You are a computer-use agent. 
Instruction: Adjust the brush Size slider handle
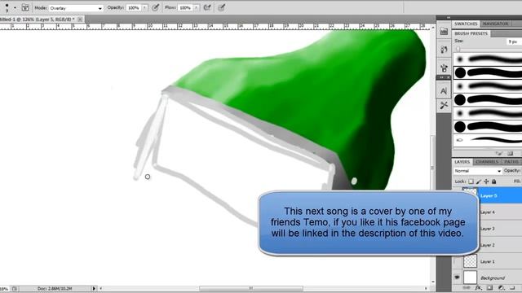(458, 49)
